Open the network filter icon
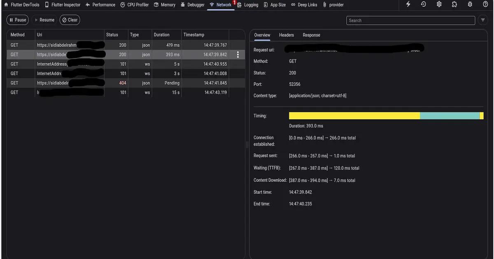494x259 pixels. [x=483, y=20]
